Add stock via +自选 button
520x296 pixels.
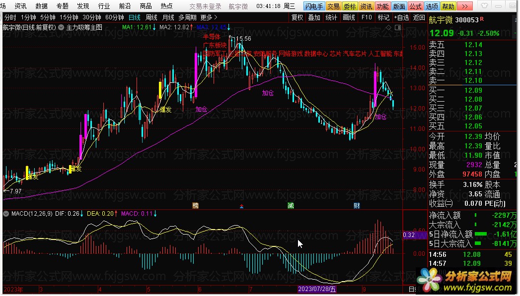click(401, 17)
